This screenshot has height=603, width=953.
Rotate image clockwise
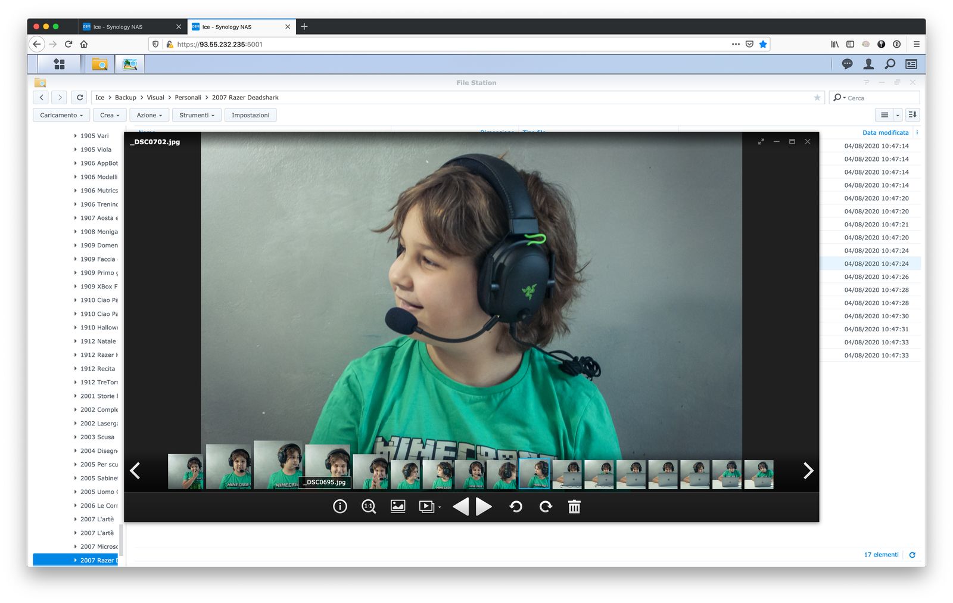pyautogui.click(x=545, y=506)
